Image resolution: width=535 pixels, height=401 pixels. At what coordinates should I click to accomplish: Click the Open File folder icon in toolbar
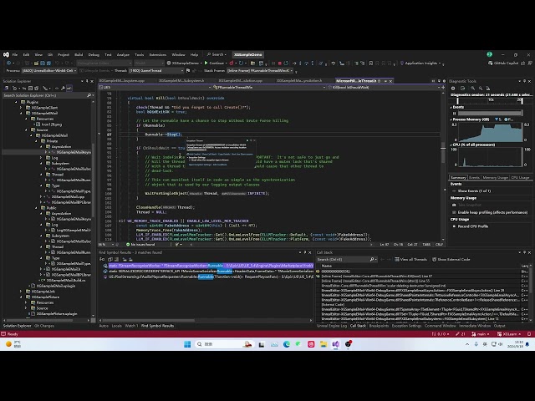pos(36,63)
